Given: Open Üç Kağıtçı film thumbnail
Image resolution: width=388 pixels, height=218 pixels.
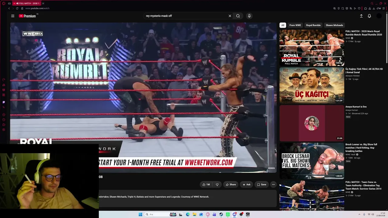Looking at the screenshot, I should (312, 85).
